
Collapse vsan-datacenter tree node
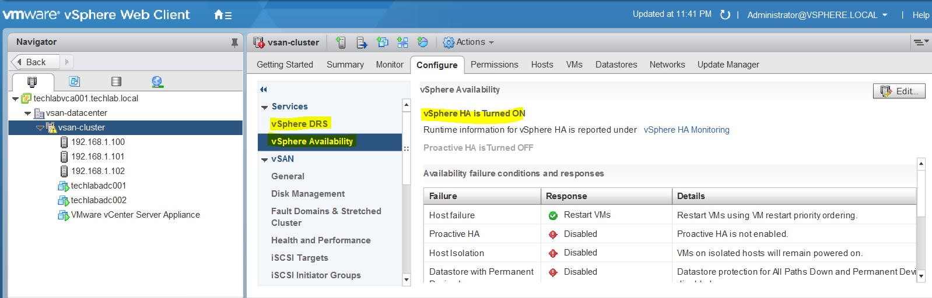pyautogui.click(x=27, y=113)
